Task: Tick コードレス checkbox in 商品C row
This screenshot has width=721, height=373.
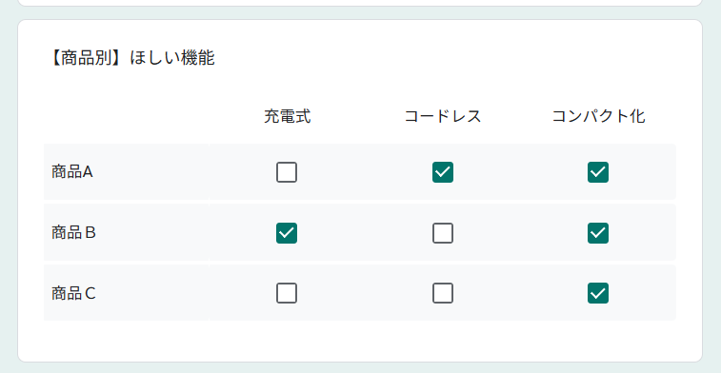Action: tap(443, 293)
